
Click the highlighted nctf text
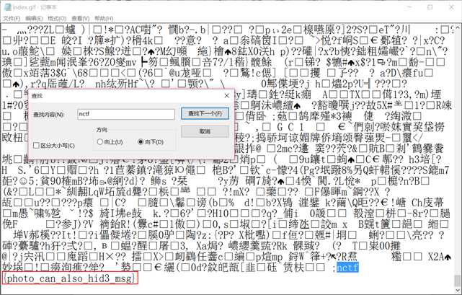point(347,268)
